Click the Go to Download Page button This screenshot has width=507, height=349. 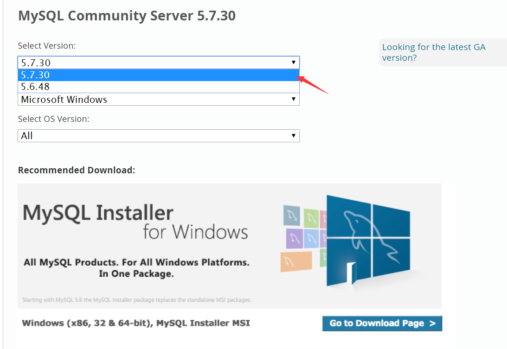(382, 323)
